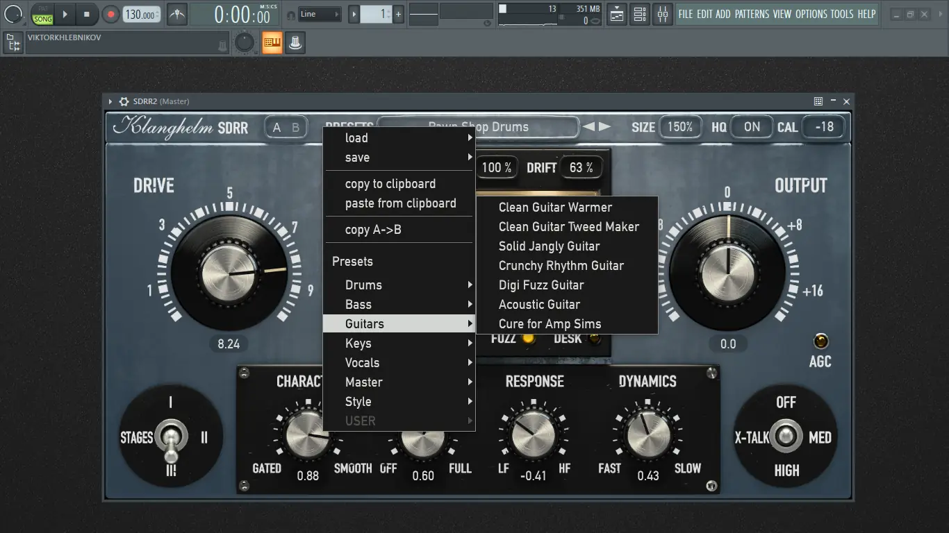The height and width of the screenshot is (533, 949).
Task: Select the A state button in SDRR
Action: click(x=277, y=128)
